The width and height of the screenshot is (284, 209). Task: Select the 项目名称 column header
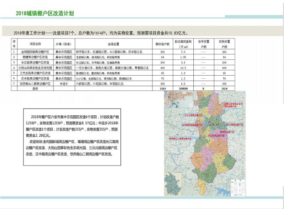(x=35, y=44)
